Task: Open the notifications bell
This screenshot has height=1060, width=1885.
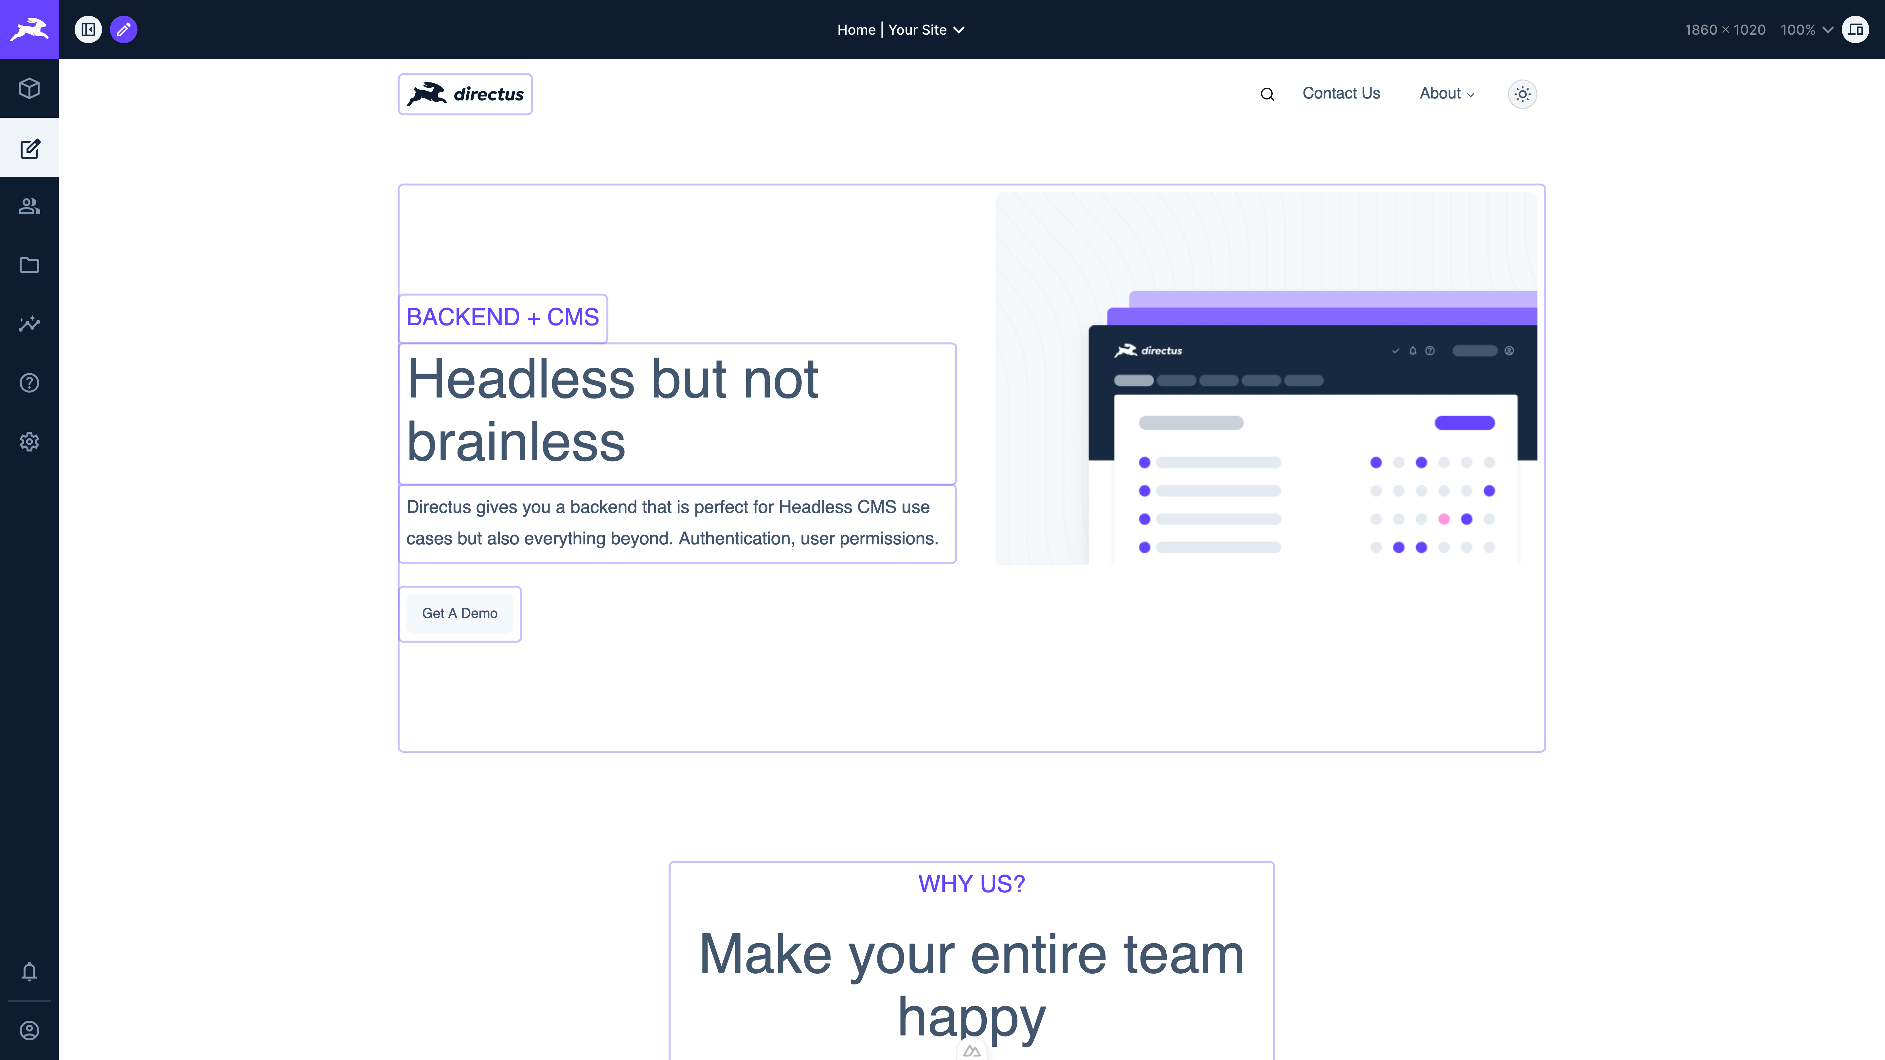Action: pos(29,971)
